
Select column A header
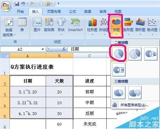tap(28, 56)
